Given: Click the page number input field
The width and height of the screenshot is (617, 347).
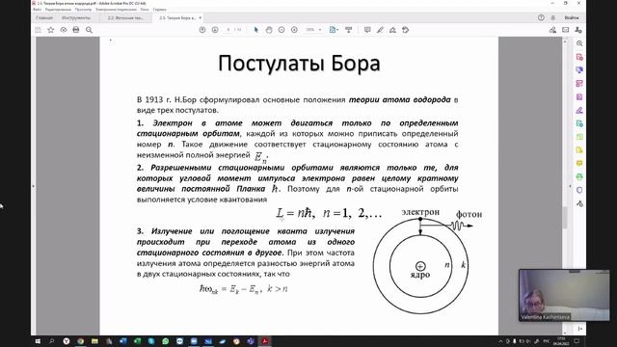Looking at the screenshot, I should point(228,30).
